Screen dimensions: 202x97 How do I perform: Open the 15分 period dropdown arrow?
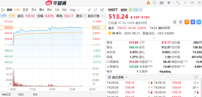click(x=78, y=10)
